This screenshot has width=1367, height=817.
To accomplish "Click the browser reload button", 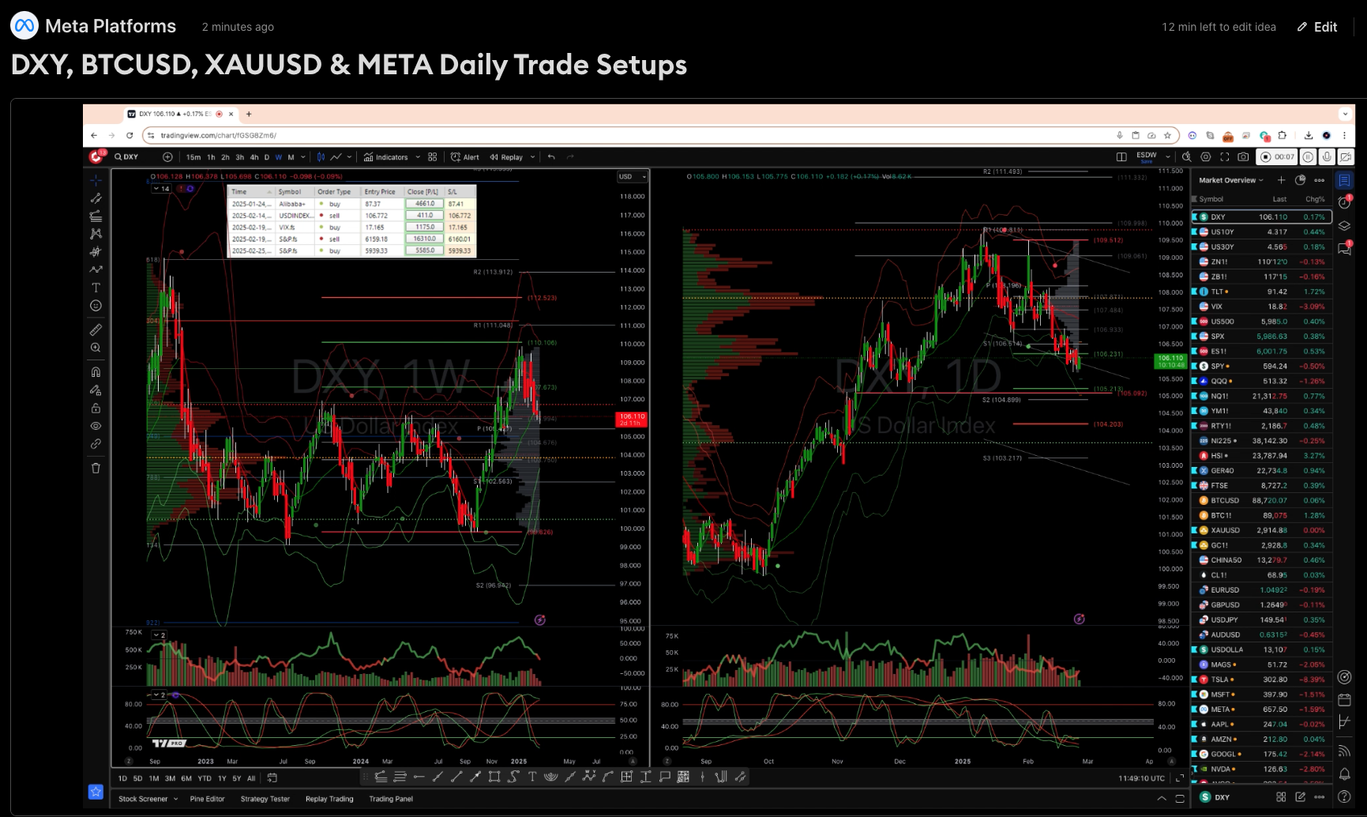I will tap(131, 135).
